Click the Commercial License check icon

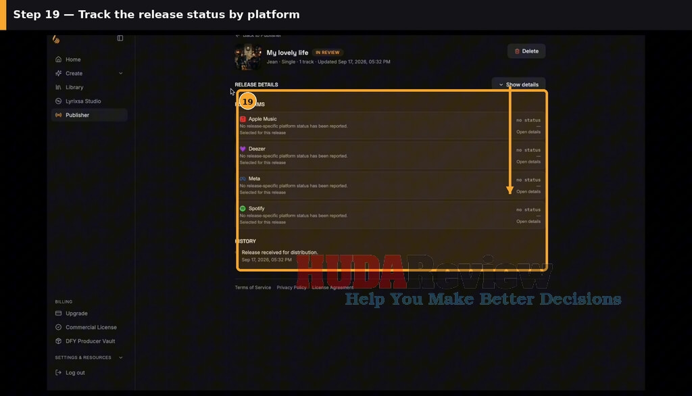coord(58,327)
